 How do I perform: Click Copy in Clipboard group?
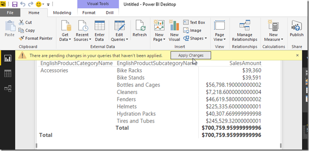click(x=27, y=30)
